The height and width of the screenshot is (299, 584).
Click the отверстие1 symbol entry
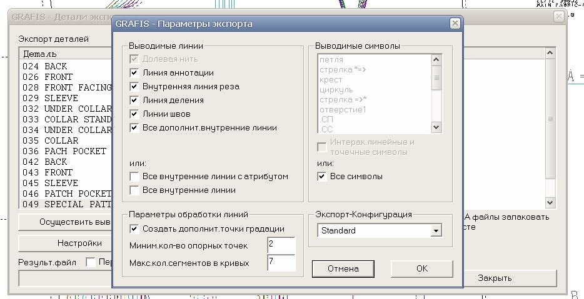343,110
